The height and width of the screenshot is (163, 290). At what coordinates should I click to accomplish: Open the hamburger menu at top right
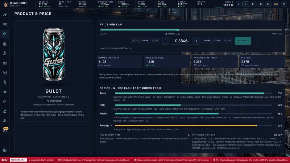pyautogui.click(x=284, y=4)
